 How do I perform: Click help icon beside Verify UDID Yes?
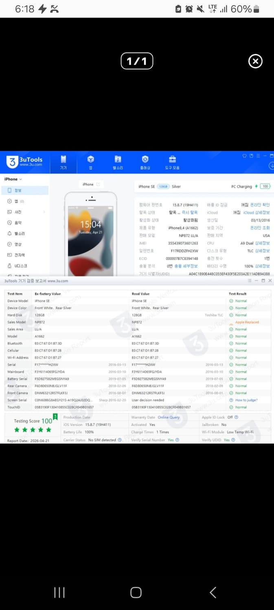[233, 440]
